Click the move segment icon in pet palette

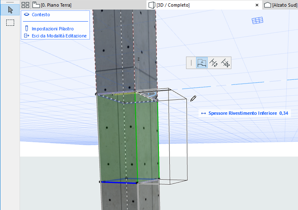(225, 63)
